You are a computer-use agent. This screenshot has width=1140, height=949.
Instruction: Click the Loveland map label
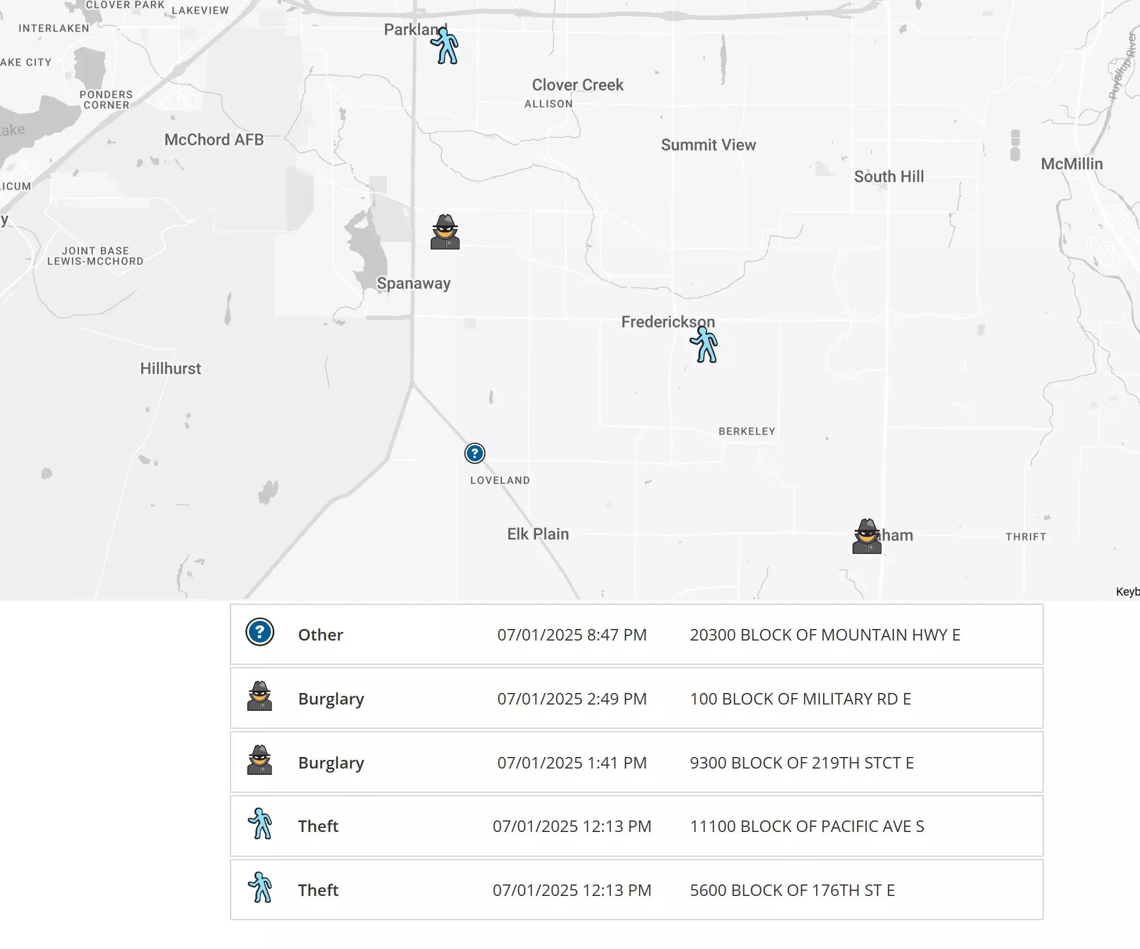point(500,480)
